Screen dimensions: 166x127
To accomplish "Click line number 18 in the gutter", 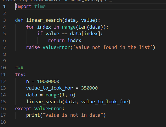I will coord(3,122).
